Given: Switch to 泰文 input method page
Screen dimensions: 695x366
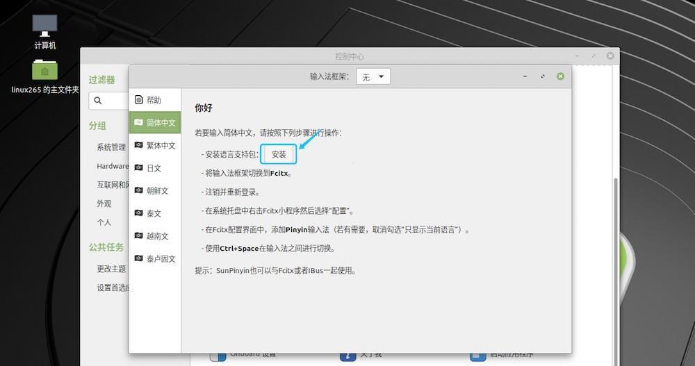Looking at the screenshot, I should click(x=155, y=213).
